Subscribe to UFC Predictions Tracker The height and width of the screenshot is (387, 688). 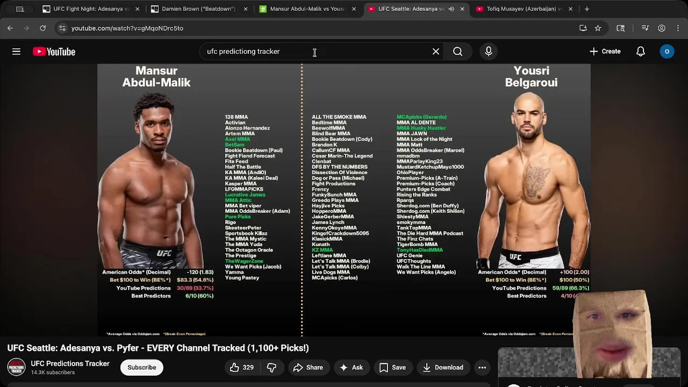pos(142,368)
